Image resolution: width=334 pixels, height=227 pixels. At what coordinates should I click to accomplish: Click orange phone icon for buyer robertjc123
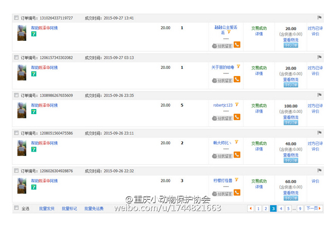237,117
